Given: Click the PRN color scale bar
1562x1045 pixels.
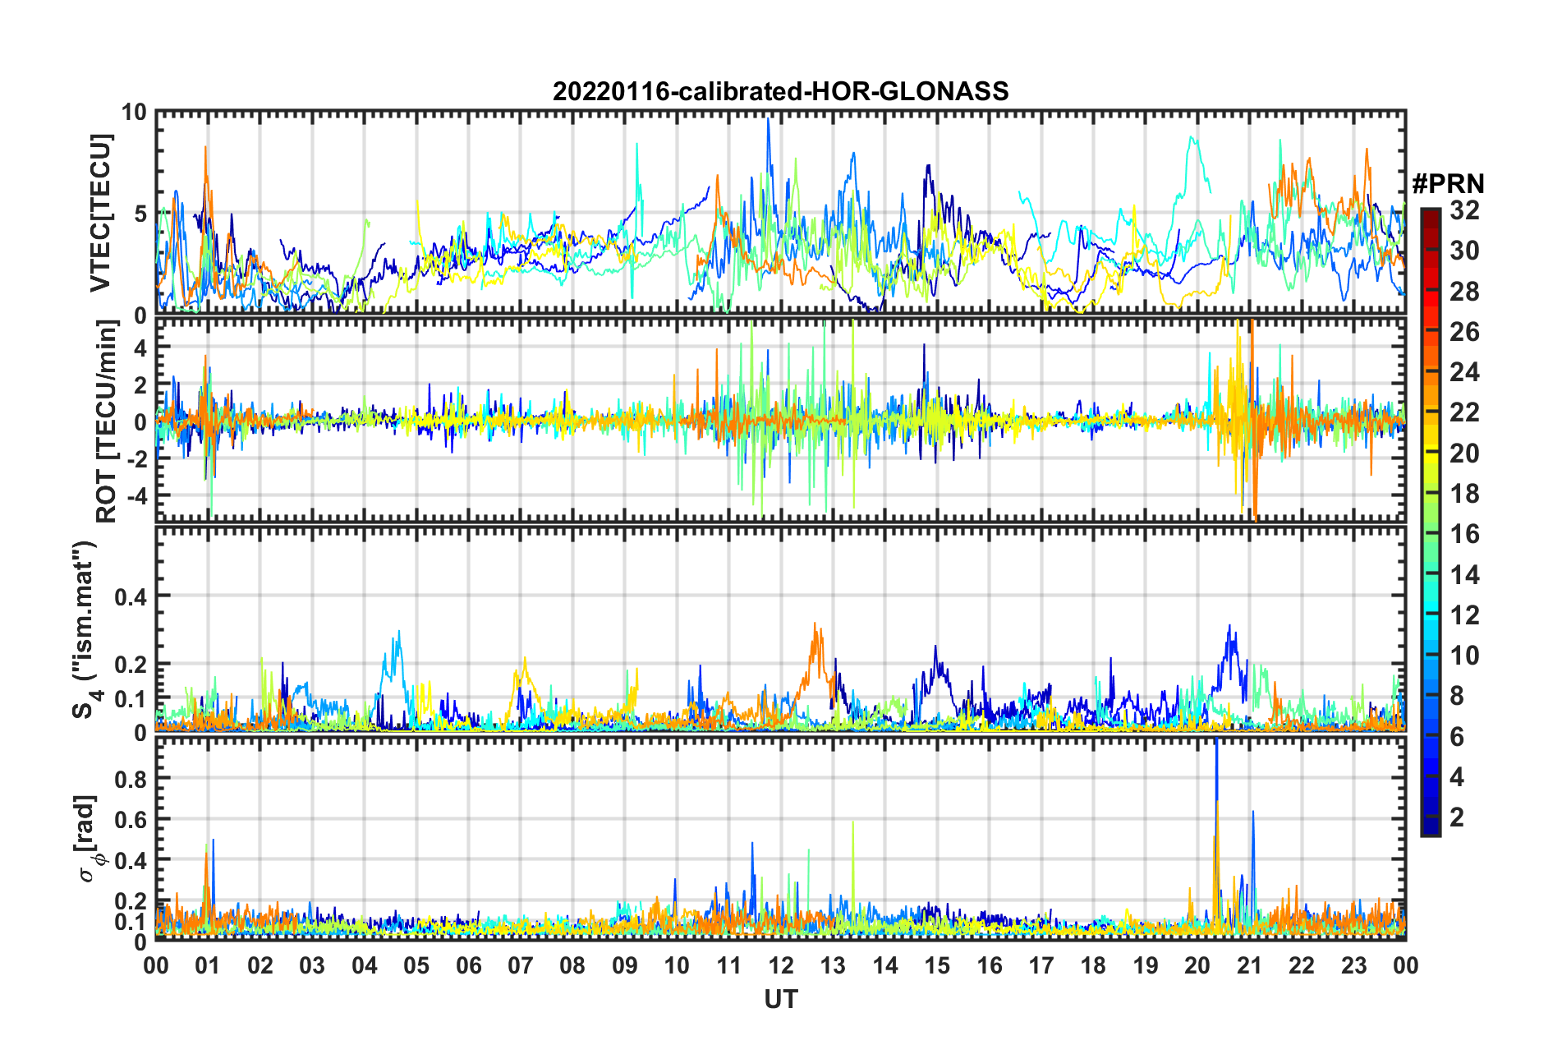Looking at the screenshot, I should pyautogui.click(x=1430, y=522).
